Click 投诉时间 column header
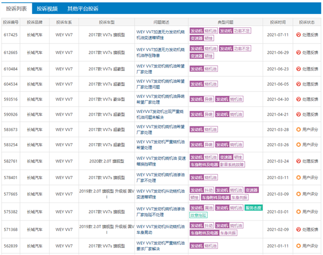 (x=278, y=22)
